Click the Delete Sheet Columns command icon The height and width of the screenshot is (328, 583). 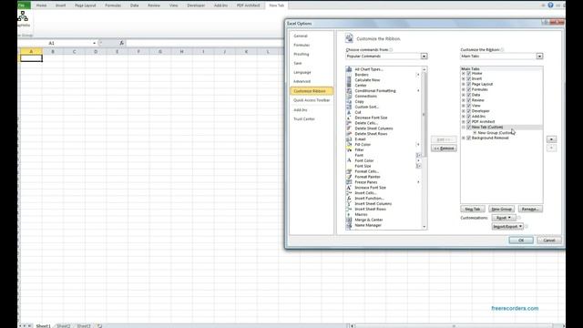349,128
